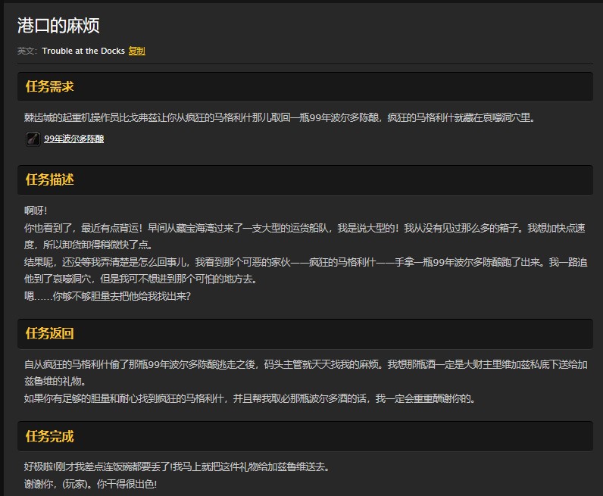Select the 任务完成 section header
This screenshot has height=496, width=603.
click(50, 437)
